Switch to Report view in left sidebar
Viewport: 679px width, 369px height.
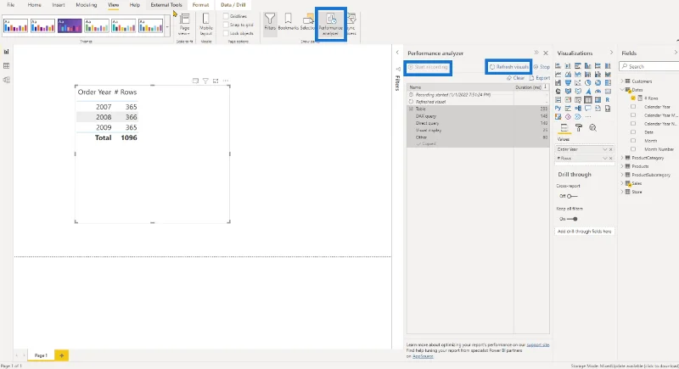pos(7,52)
